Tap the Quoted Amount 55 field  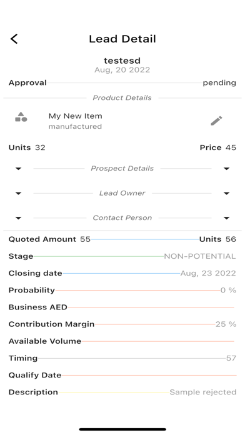point(49,239)
